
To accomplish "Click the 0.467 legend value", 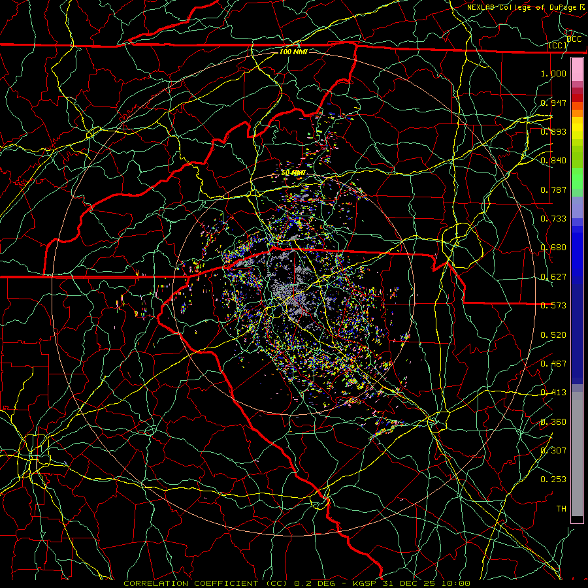I will pos(553,363).
